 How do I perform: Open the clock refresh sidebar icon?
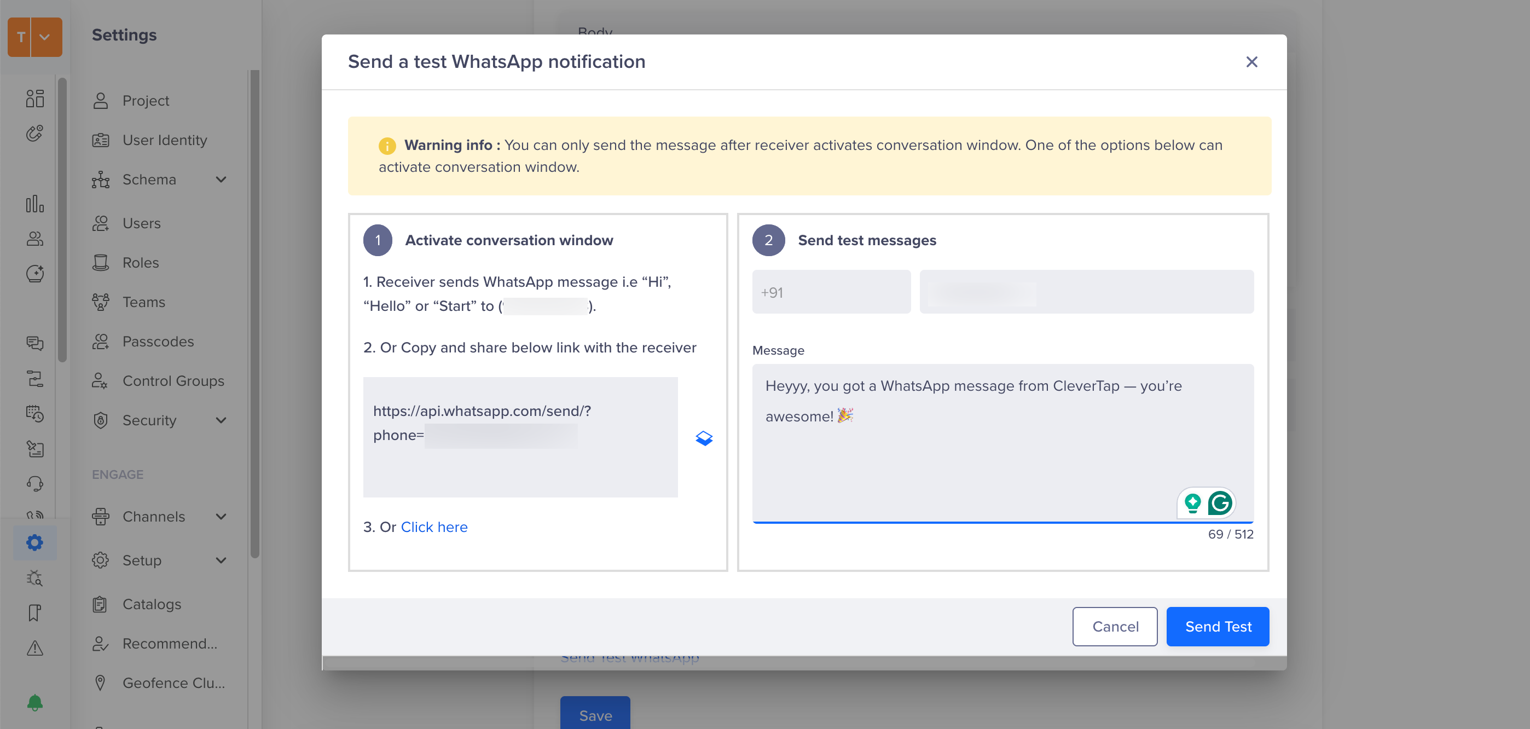tap(35, 274)
